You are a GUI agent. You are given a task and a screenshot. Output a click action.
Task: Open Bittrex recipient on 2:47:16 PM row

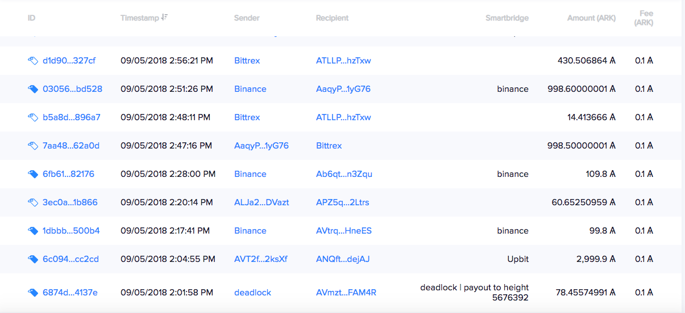[329, 146]
